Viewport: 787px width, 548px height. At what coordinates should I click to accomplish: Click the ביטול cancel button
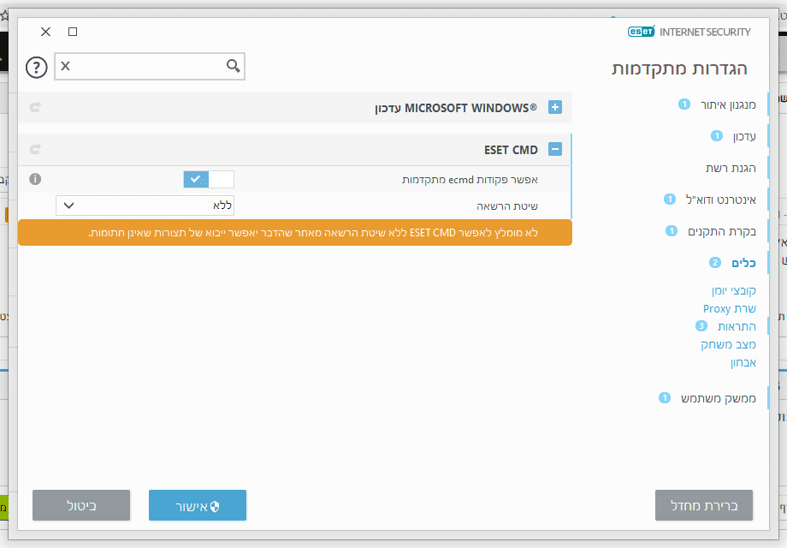click(81, 505)
